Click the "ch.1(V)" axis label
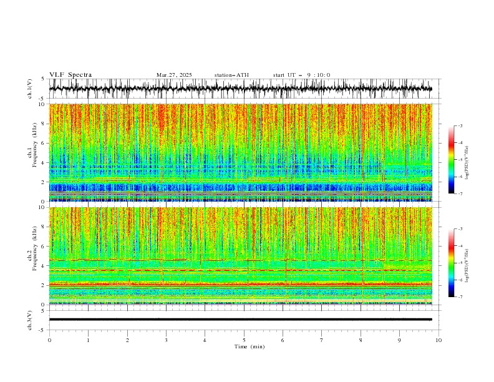 click(x=30, y=89)
